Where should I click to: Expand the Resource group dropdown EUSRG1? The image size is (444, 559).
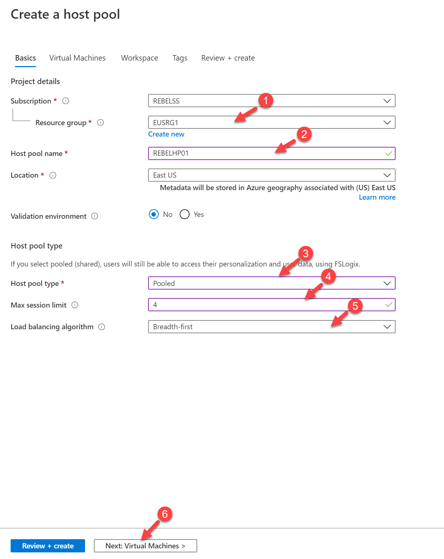272,122
